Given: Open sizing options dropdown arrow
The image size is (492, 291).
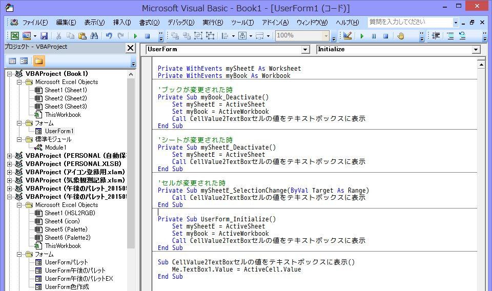Looking at the screenshot, I should (268, 36).
